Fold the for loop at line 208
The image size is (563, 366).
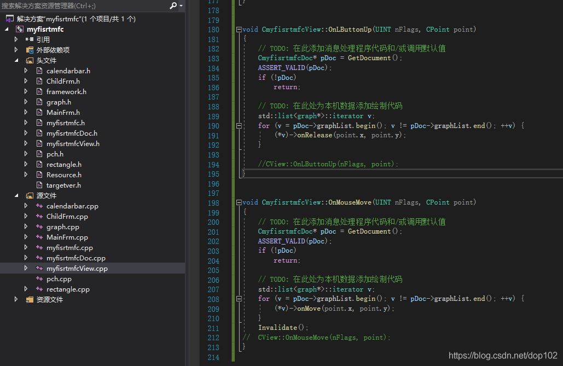(x=239, y=299)
